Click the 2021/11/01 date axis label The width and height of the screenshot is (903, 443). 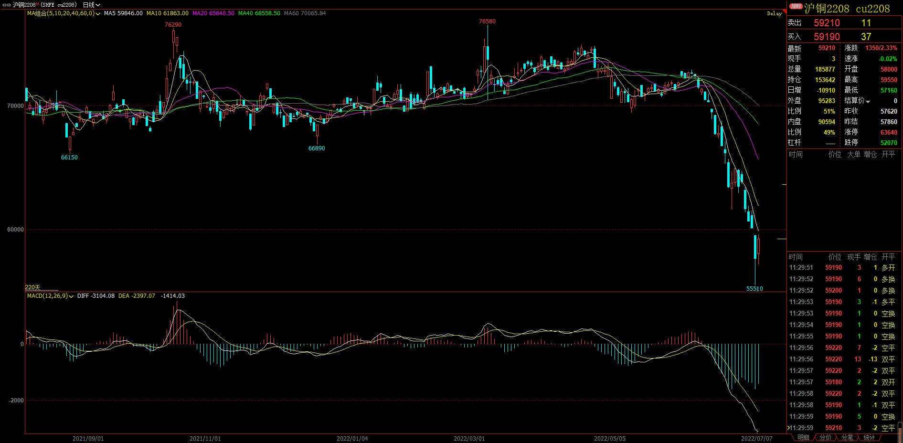point(205,438)
